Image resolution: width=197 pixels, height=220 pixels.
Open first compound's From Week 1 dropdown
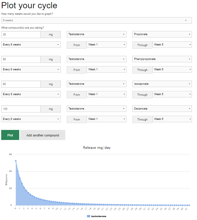106,45
